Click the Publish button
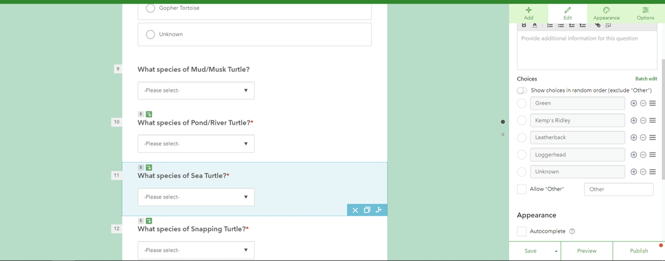 click(x=639, y=251)
